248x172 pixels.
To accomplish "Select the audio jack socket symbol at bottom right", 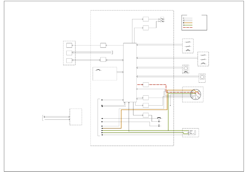I will (192, 133).
